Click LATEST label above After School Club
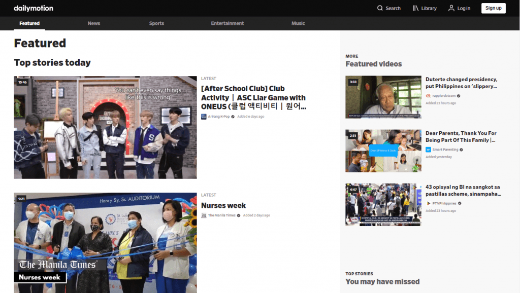This screenshot has width=520, height=293. [209, 79]
